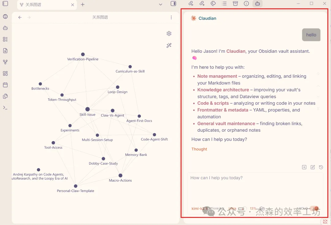Open the tags panel icon
This screenshot has height=225, width=331.
pyautogui.click(x=213, y=3)
